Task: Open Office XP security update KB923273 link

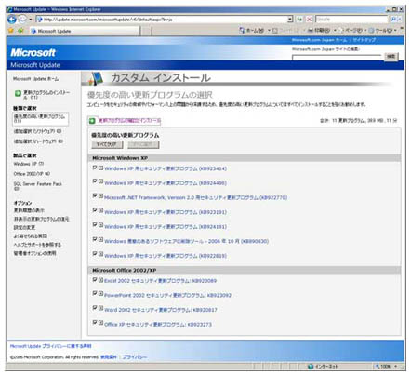Action: [158, 325]
